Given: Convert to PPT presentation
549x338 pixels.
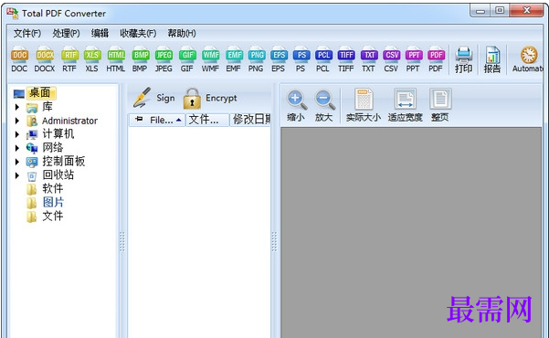Looking at the screenshot, I should (413, 59).
